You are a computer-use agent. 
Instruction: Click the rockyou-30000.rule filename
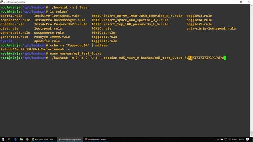(52, 37)
